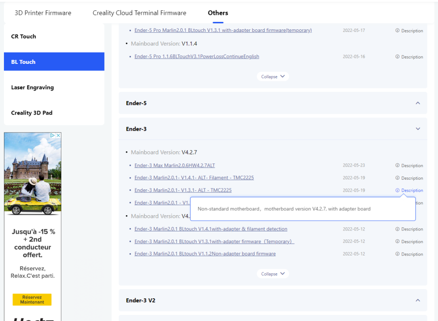The image size is (438, 321).
Task: Switch to the 3D Printer Firmware tab
Action: coord(43,13)
